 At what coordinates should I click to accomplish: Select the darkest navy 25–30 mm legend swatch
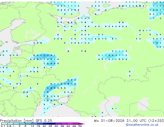point(52,124)
